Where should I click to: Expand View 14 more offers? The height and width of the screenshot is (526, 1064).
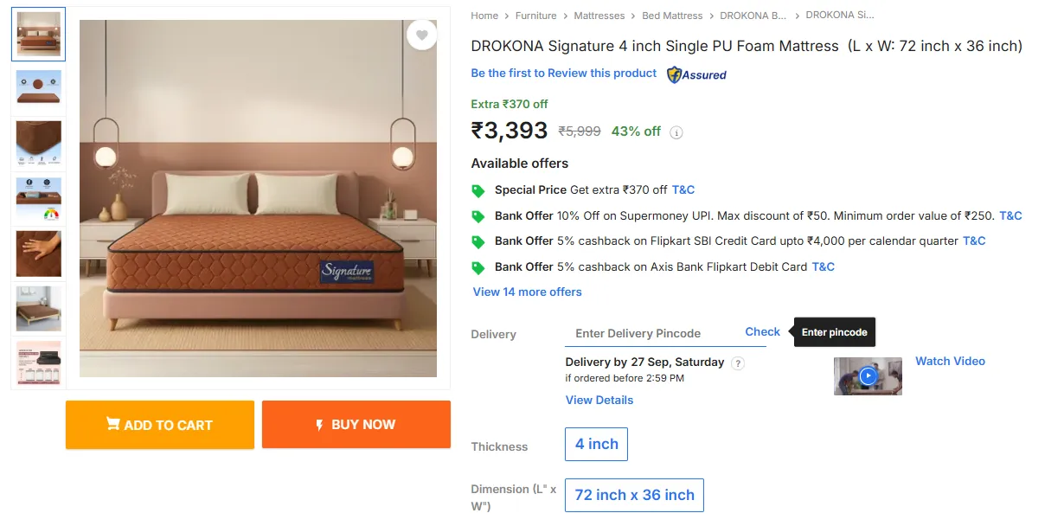coord(527,292)
